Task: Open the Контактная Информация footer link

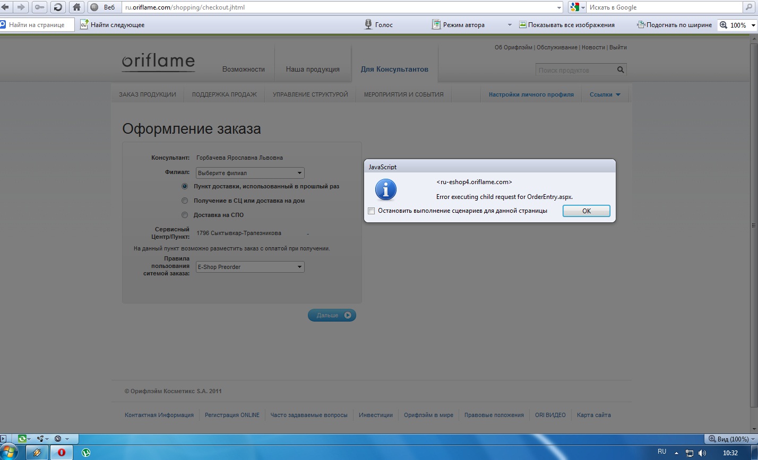Action: [159, 415]
